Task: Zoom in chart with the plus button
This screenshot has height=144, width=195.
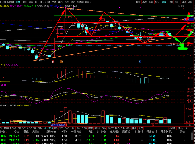Action: pyautogui.click(x=187, y=128)
